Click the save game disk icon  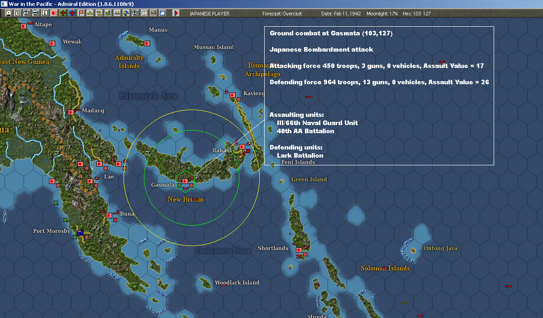pos(9,13)
